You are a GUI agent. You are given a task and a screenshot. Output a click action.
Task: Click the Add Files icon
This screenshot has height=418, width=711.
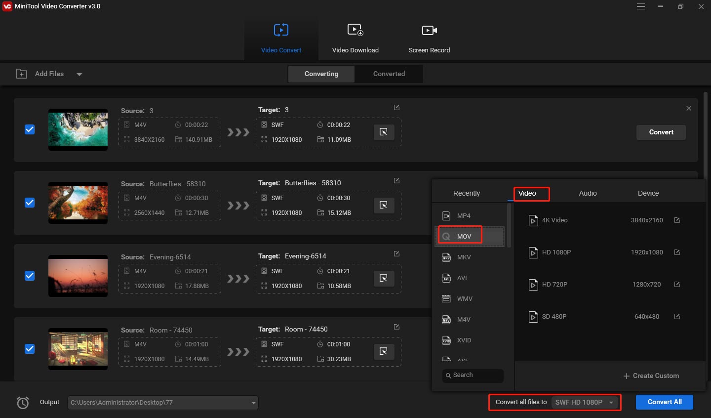pyautogui.click(x=22, y=74)
